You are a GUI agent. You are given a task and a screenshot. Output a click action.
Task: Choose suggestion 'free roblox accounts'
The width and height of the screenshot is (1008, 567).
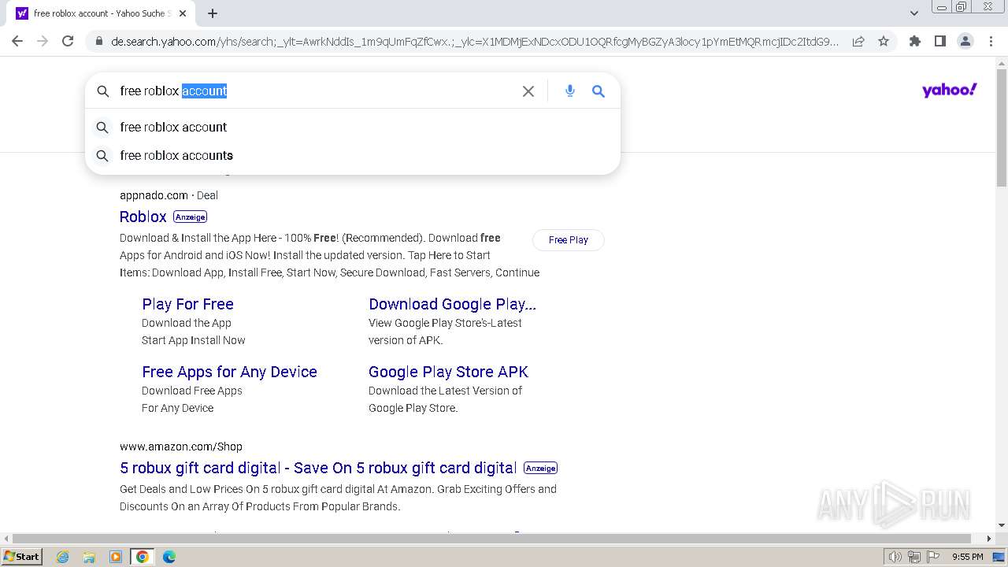[x=353, y=155]
